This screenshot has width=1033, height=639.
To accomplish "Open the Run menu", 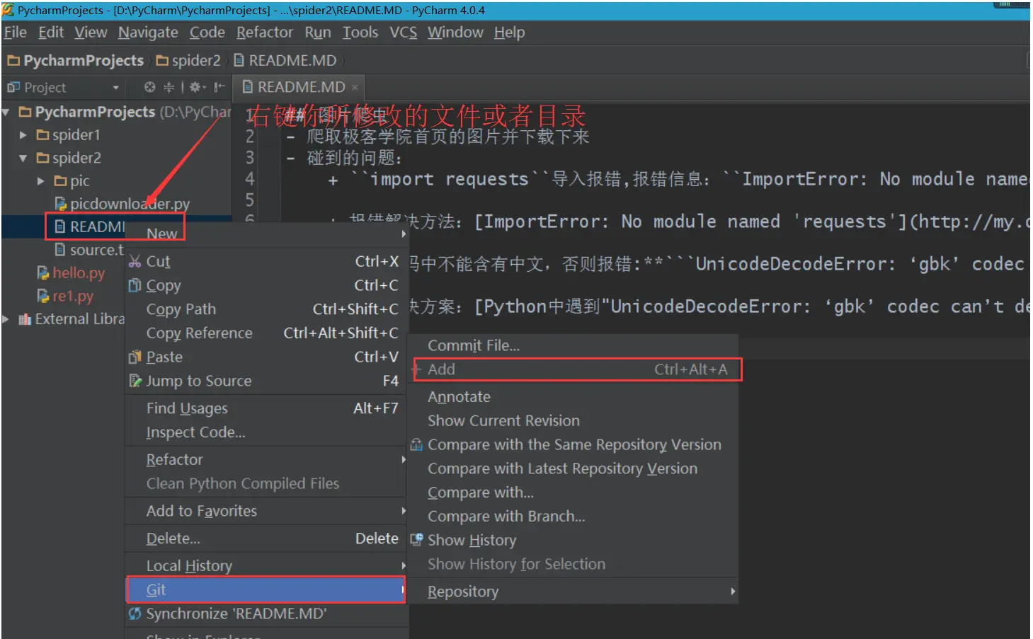I will pyautogui.click(x=318, y=33).
